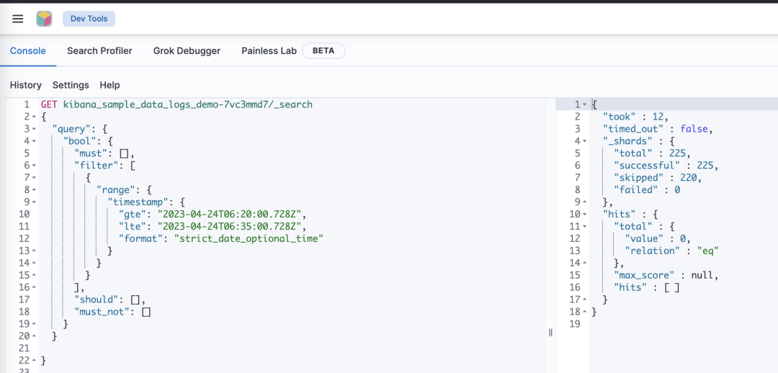
Task: Collapse the response root at line 1
Action: point(584,104)
